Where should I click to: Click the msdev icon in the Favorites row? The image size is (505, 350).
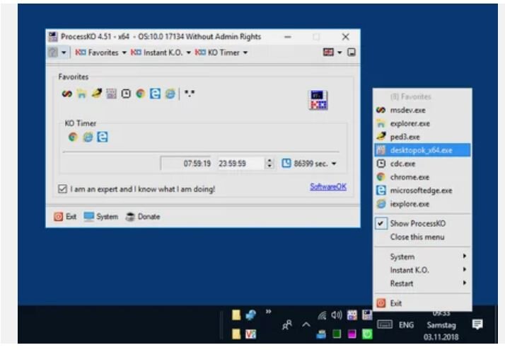[x=67, y=94]
